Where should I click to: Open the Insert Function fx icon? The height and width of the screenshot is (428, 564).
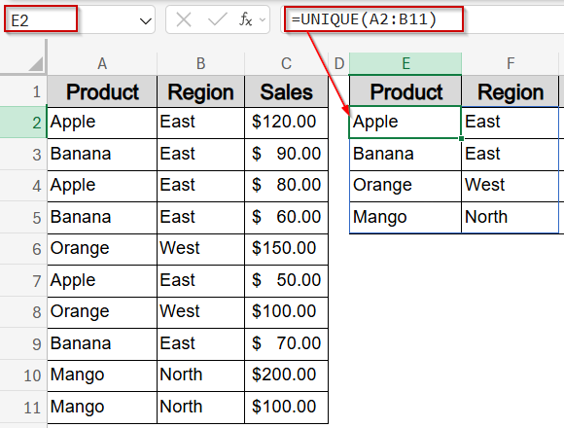click(x=246, y=19)
